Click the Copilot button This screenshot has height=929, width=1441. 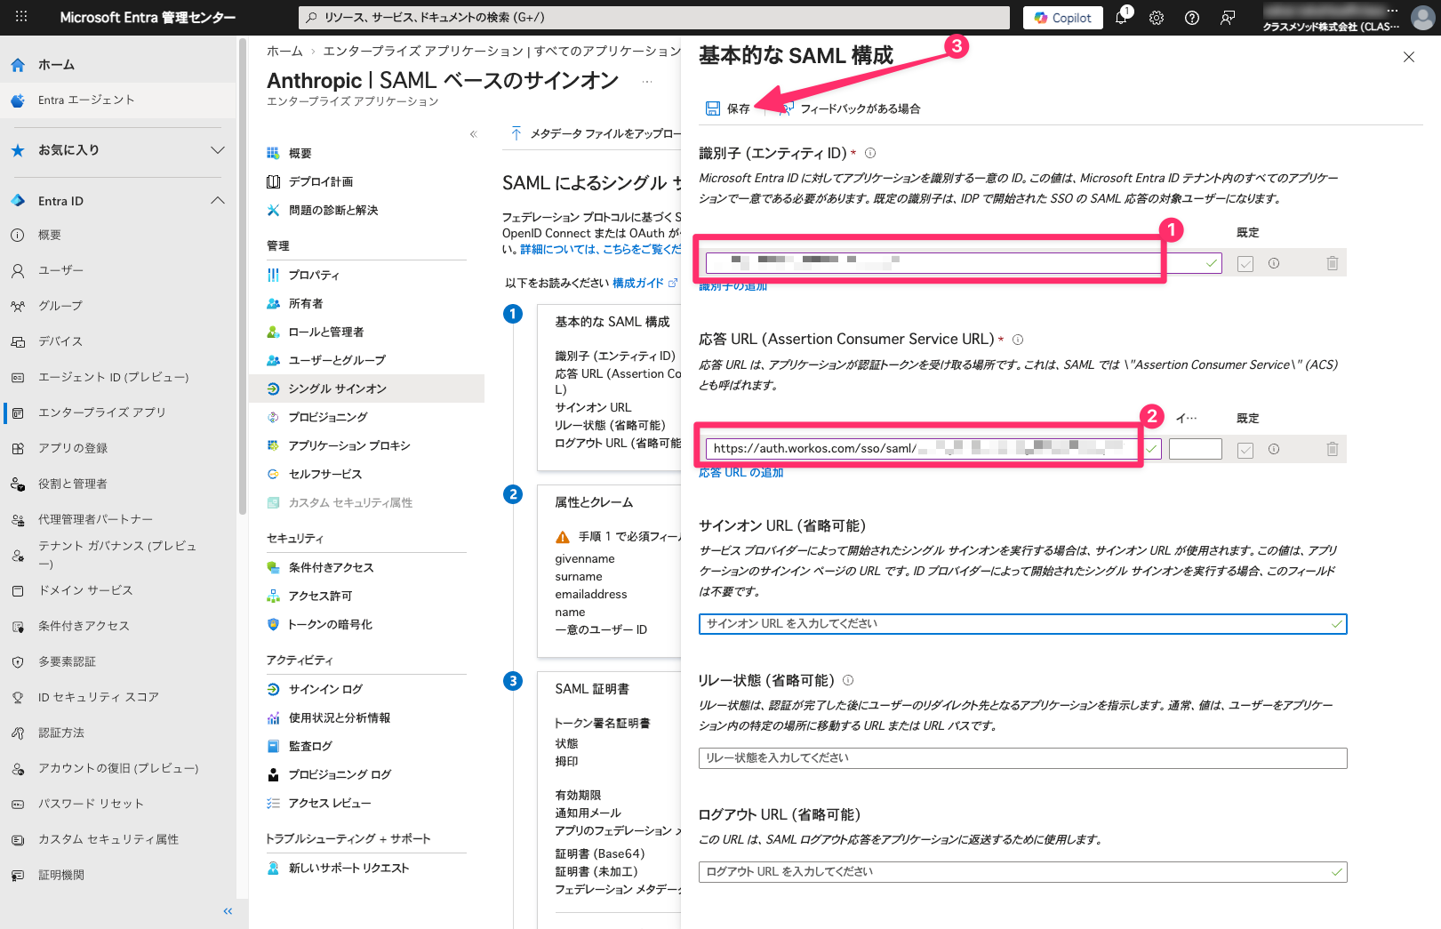coord(1062,18)
